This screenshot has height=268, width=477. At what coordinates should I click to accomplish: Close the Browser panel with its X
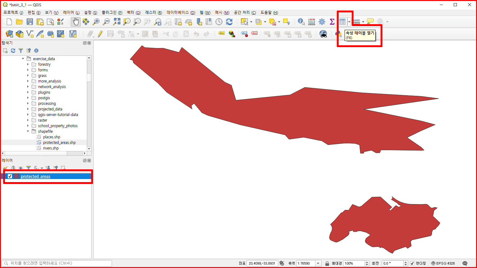(x=89, y=43)
